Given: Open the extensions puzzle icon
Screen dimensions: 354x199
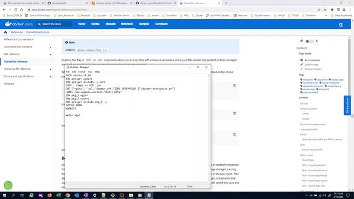Looking at the screenshot, I should coord(332,10).
